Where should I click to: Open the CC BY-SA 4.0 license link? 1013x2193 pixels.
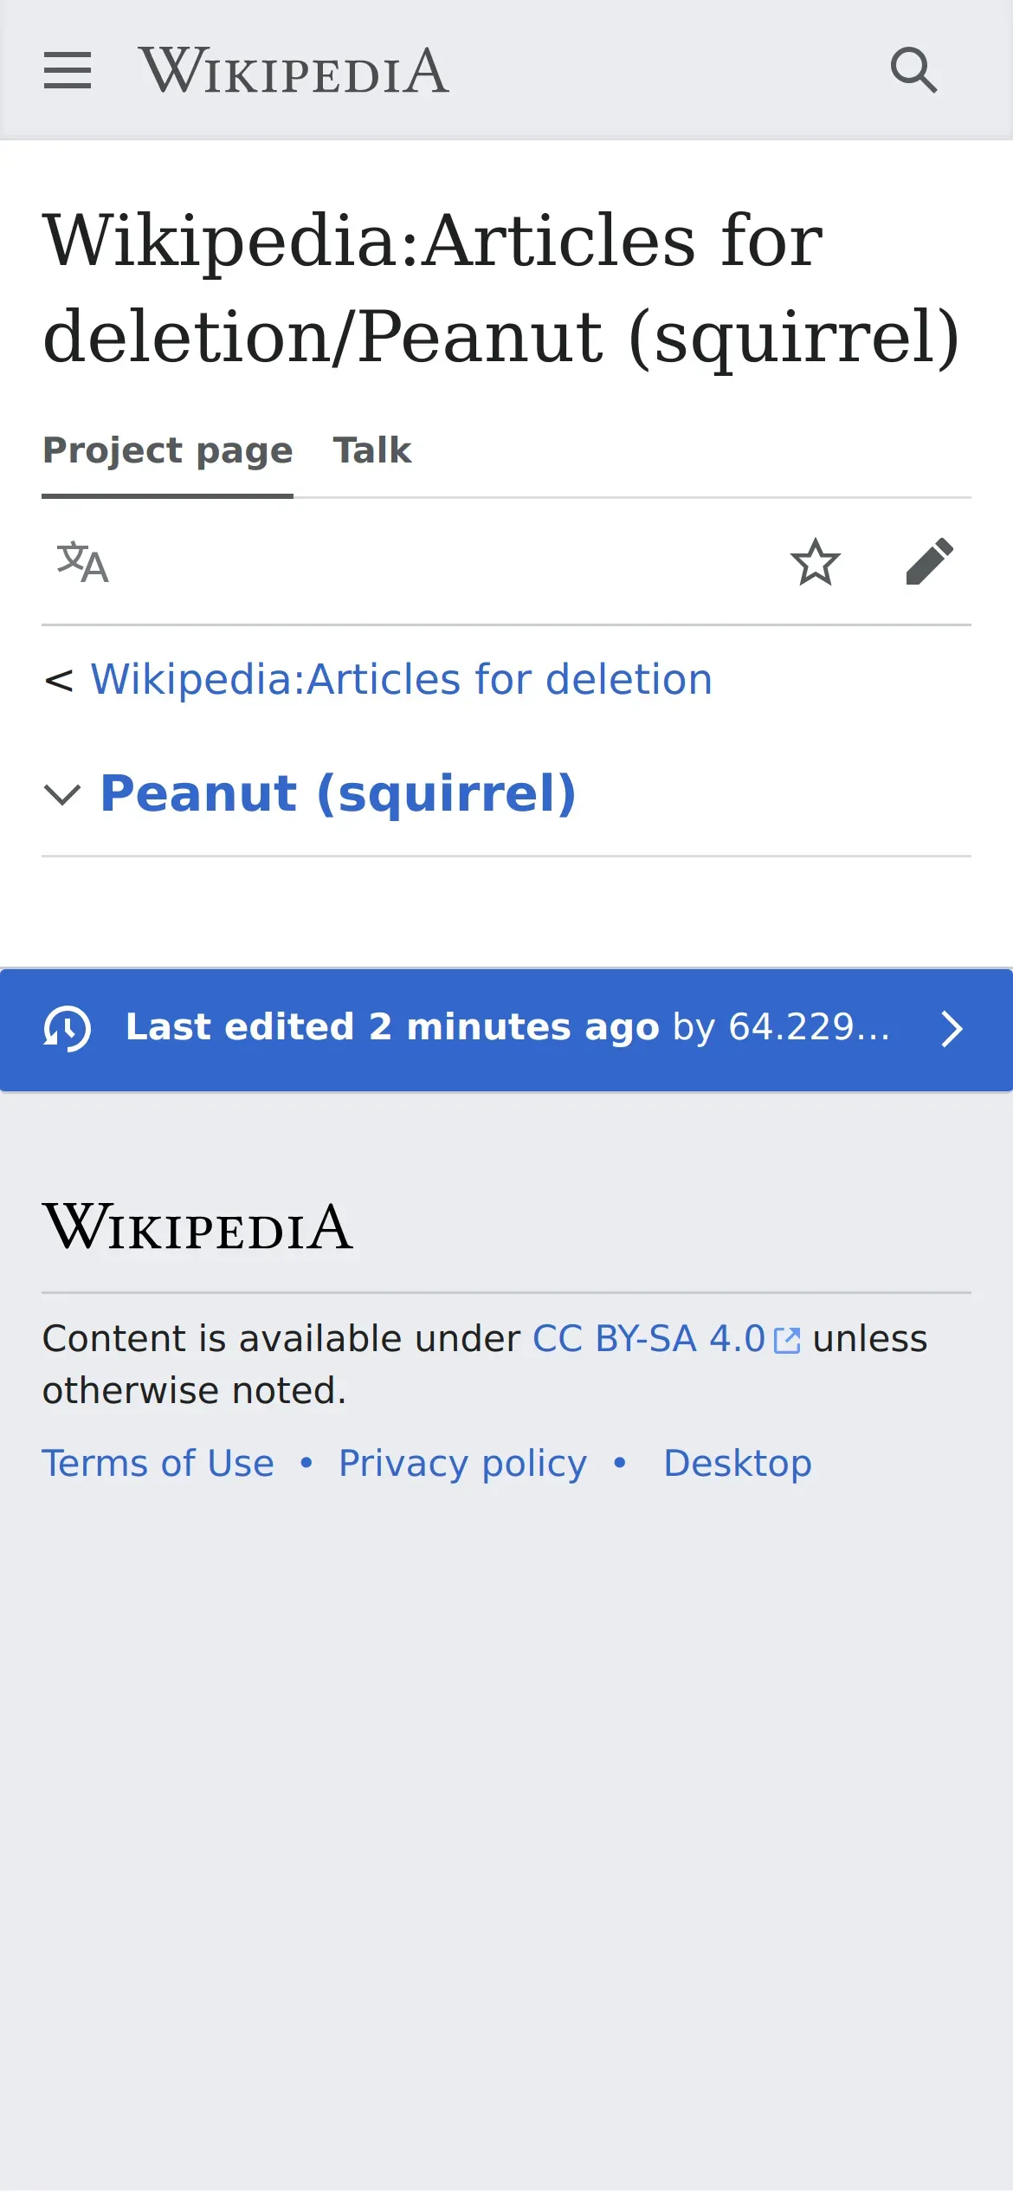click(648, 1339)
